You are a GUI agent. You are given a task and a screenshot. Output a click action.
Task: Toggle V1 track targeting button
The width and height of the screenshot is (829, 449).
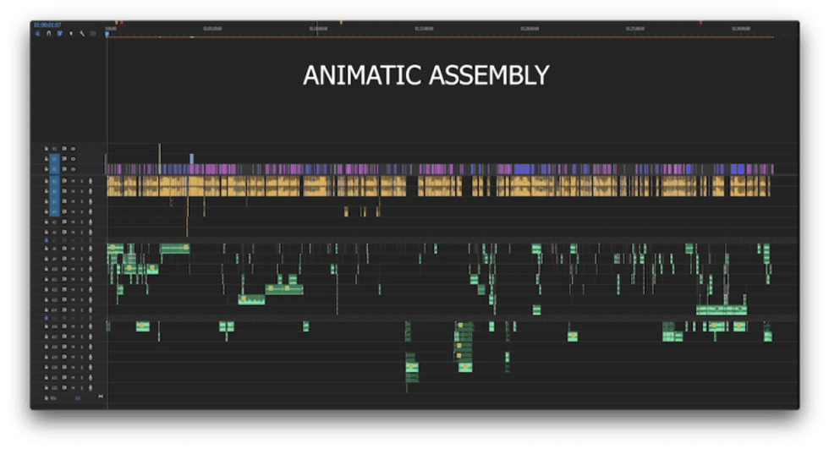point(54,169)
